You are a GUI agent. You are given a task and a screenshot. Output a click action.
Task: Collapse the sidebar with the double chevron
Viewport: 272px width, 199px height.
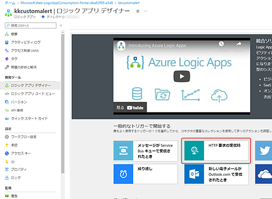point(61,25)
